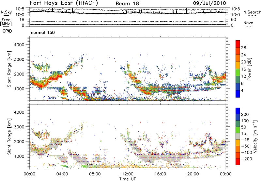
Task: Click the '12:00' time tick label
Action: [x=128, y=174]
